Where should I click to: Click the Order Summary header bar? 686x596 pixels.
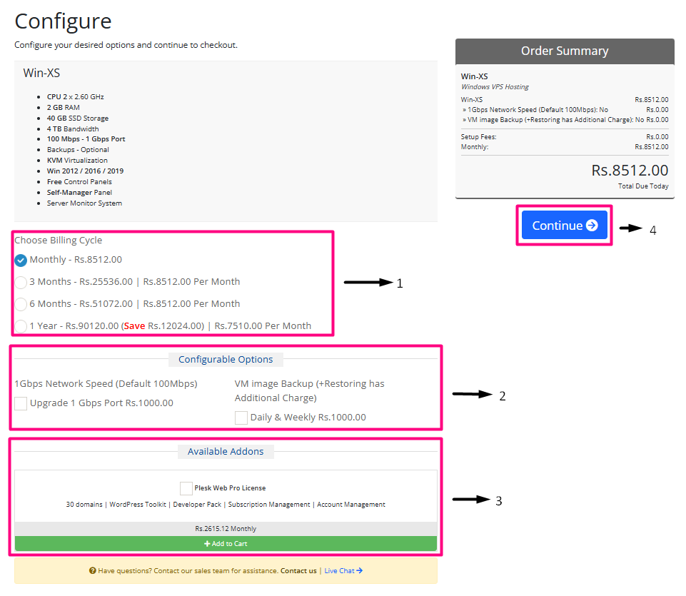(565, 51)
